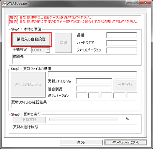Image resolution: width=153 pixels, height=149 pixels.
Task: Click the ハードウエア text field
Action: [122, 43]
